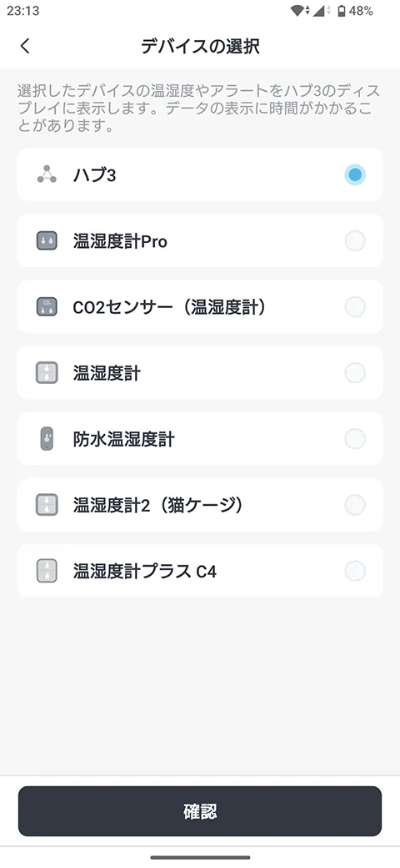Image resolution: width=400 pixels, height=868 pixels.
Task: Choose the 温湿度計プラス C4 list label
Action: click(145, 571)
